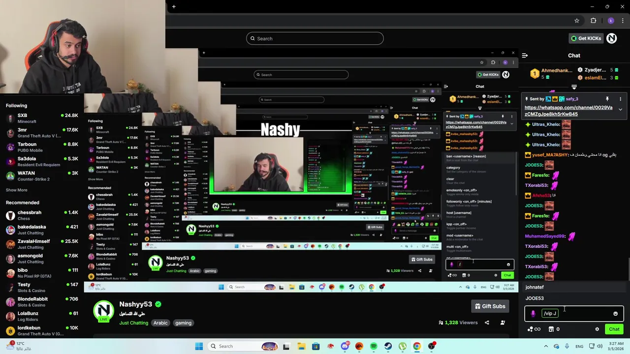Expand the gift leaderboard chevron below top gifters

[x=574, y=87]
